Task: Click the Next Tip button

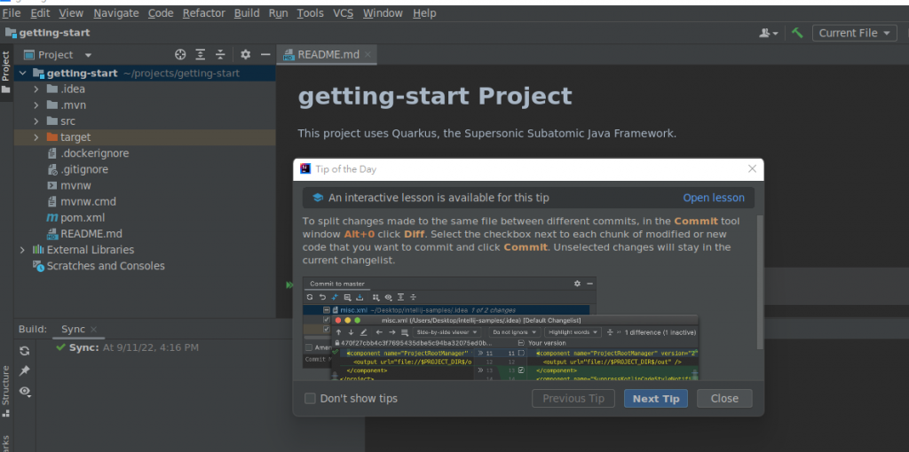Action: click(x=656, y=398)
